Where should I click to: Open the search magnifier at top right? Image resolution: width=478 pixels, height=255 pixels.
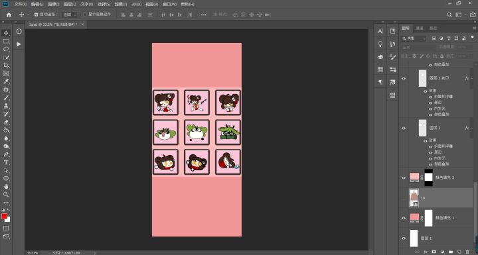[449, 15]
